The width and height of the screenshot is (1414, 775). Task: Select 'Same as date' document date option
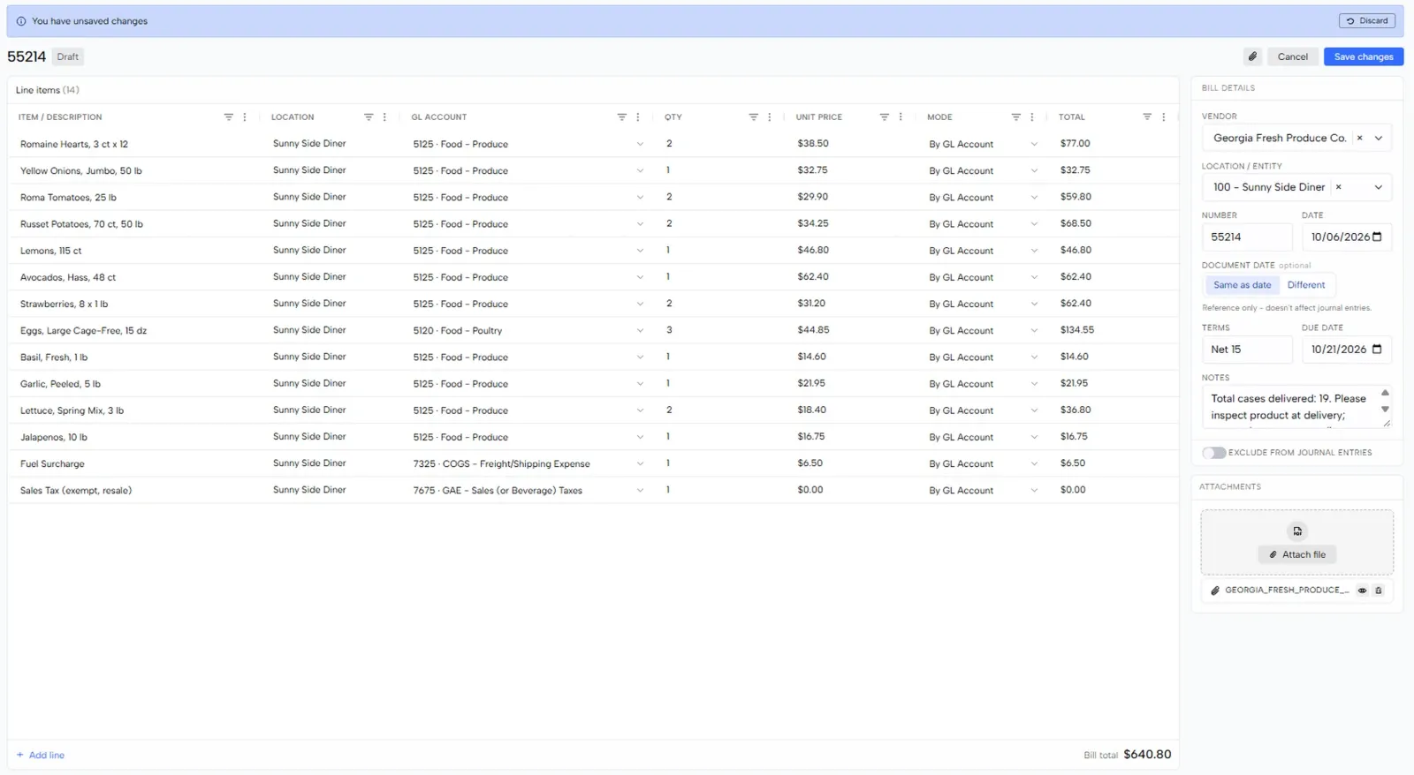[x=1242, y=285]
